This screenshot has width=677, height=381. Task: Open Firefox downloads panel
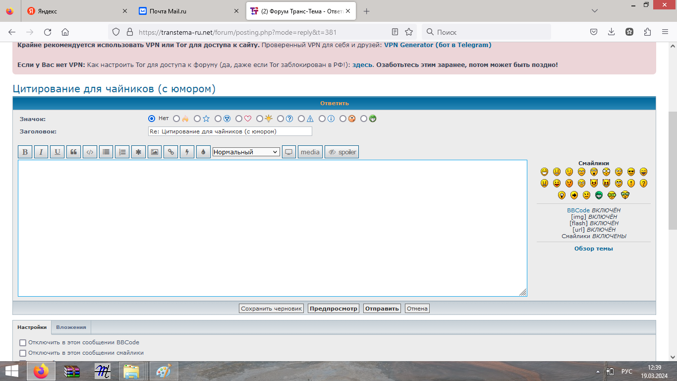click(x=612, y=32)
